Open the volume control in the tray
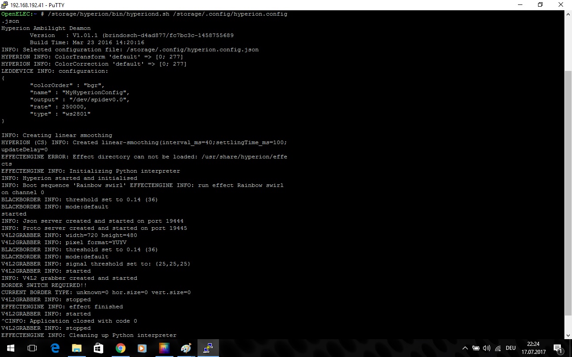Image resolution: width=572 pixels, height=357 pixels. tap(487, 348)
